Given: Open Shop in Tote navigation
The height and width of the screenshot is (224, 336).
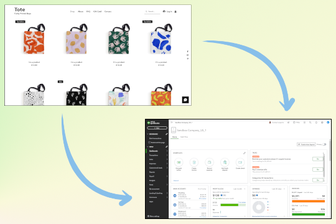Looking at the screenshot, I should (72, 12).
